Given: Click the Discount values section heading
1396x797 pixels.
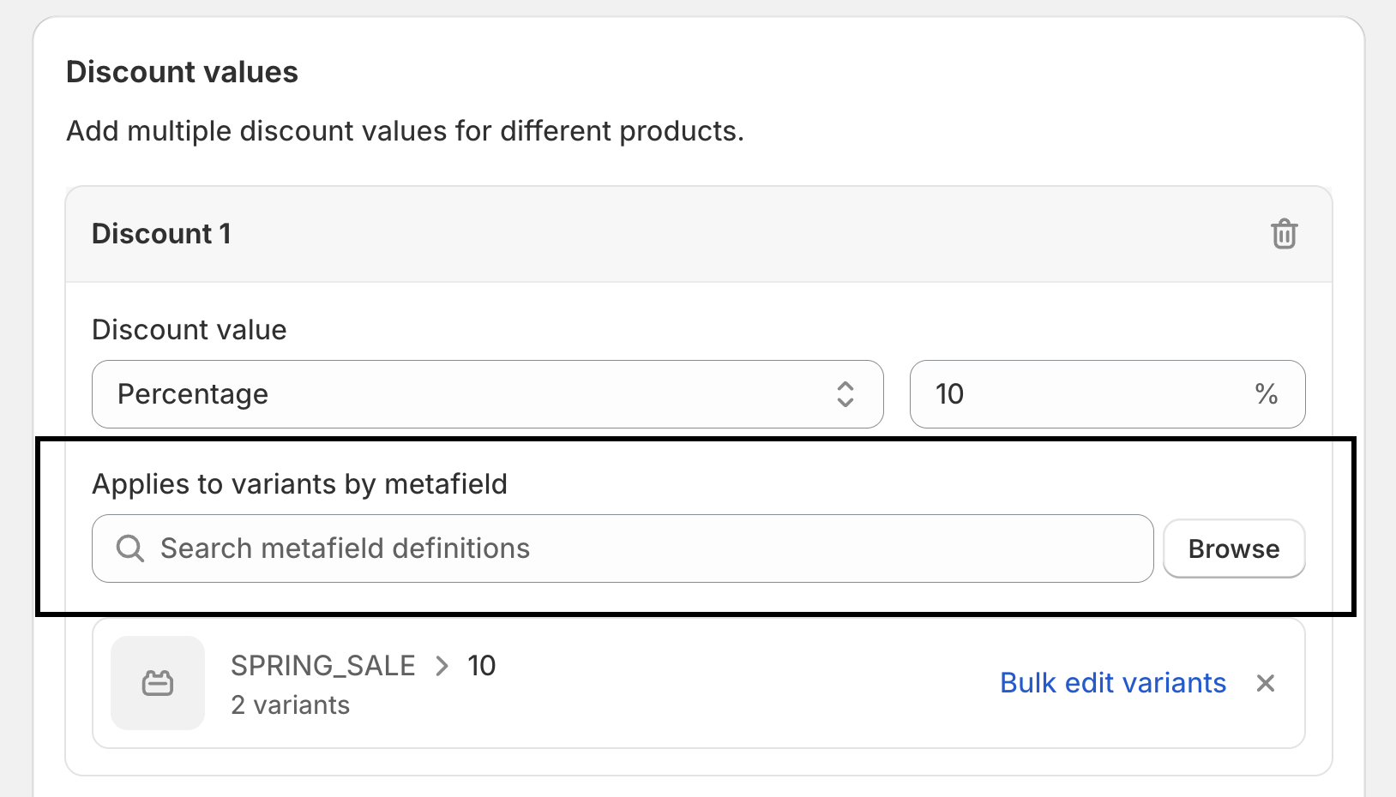Looking at the screenshot, I should 182,72.
